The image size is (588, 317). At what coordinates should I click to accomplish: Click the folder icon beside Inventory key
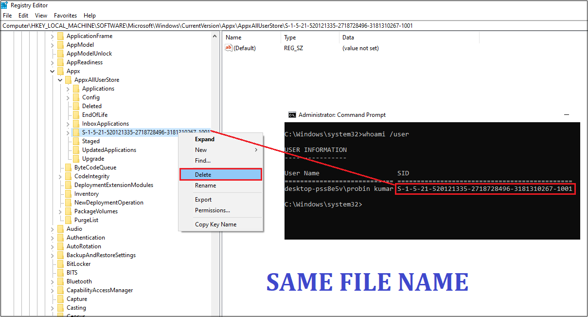click(x=68, y=193)
